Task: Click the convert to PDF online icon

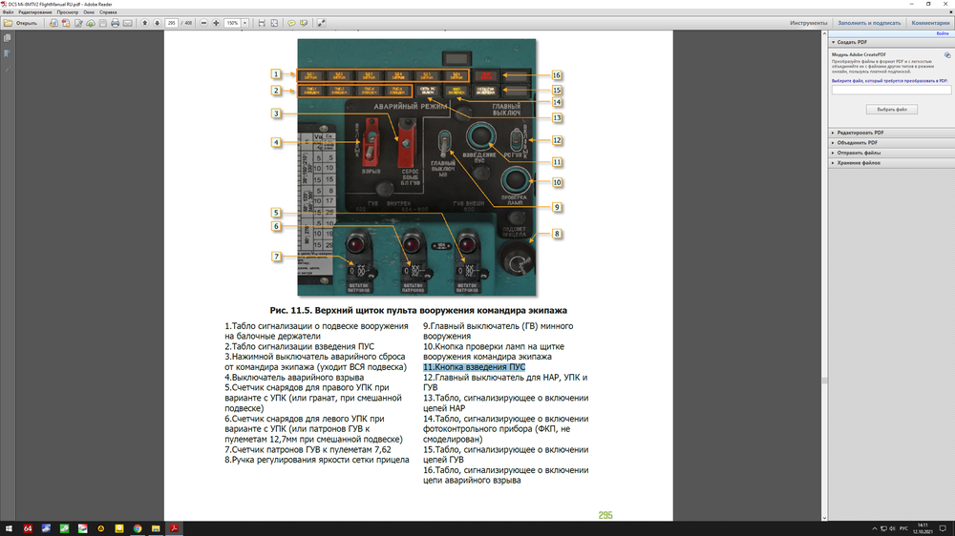Action: [x=53, y=23]
